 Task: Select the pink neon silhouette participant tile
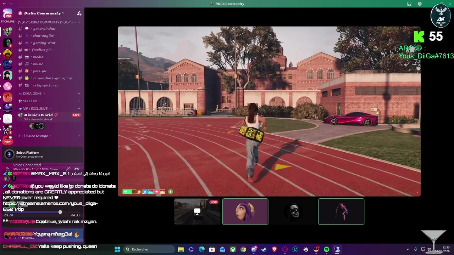[341, 211]
